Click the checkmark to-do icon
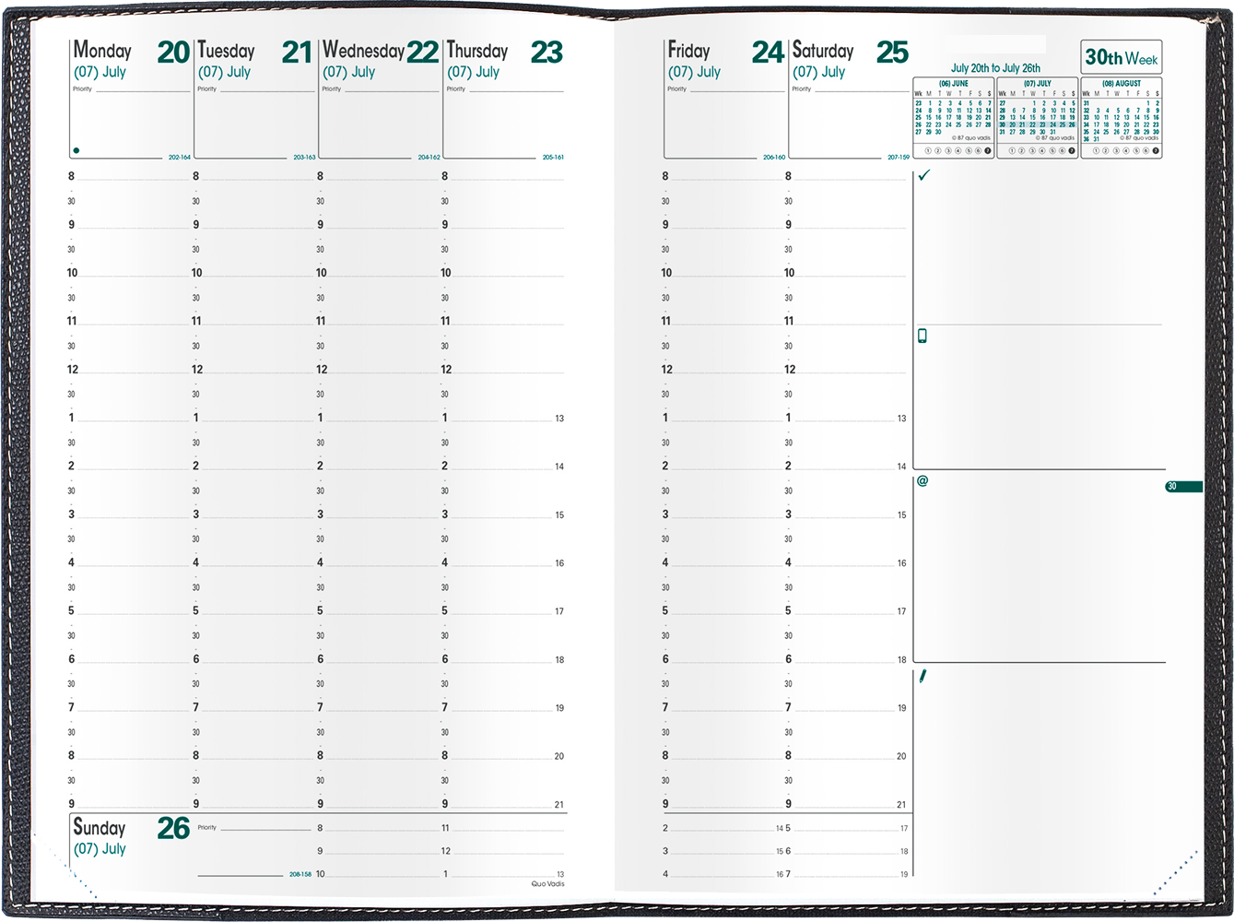Viewport: 1234px width, 922px height. 923,174
